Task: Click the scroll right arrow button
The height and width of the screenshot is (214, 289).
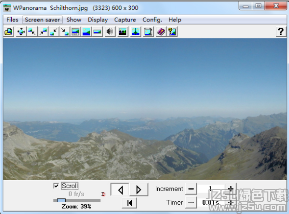Action: point(139,190)
